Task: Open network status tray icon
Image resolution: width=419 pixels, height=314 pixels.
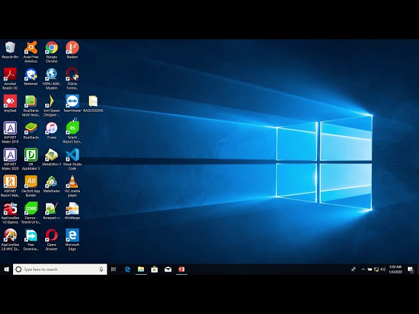Action: point(376,269)
